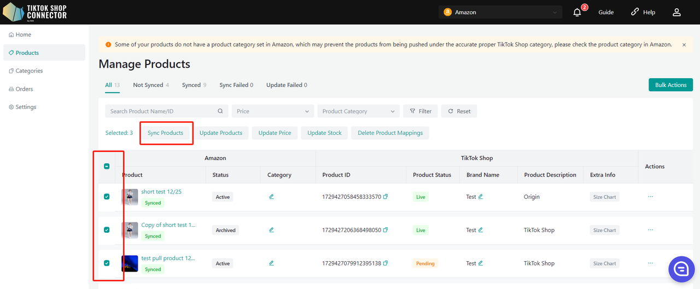Expand the Price filter dropdown
This screenshot has height=289, width=700.
pos(273,111)
